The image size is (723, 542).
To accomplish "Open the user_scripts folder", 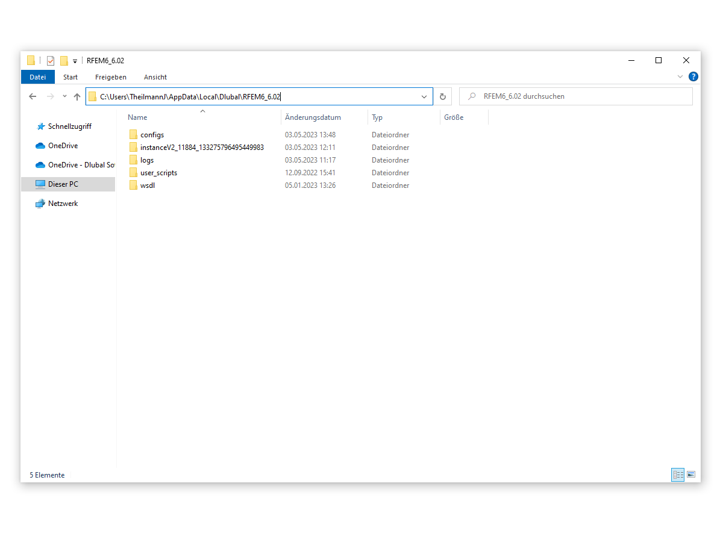I will point(158,172).
